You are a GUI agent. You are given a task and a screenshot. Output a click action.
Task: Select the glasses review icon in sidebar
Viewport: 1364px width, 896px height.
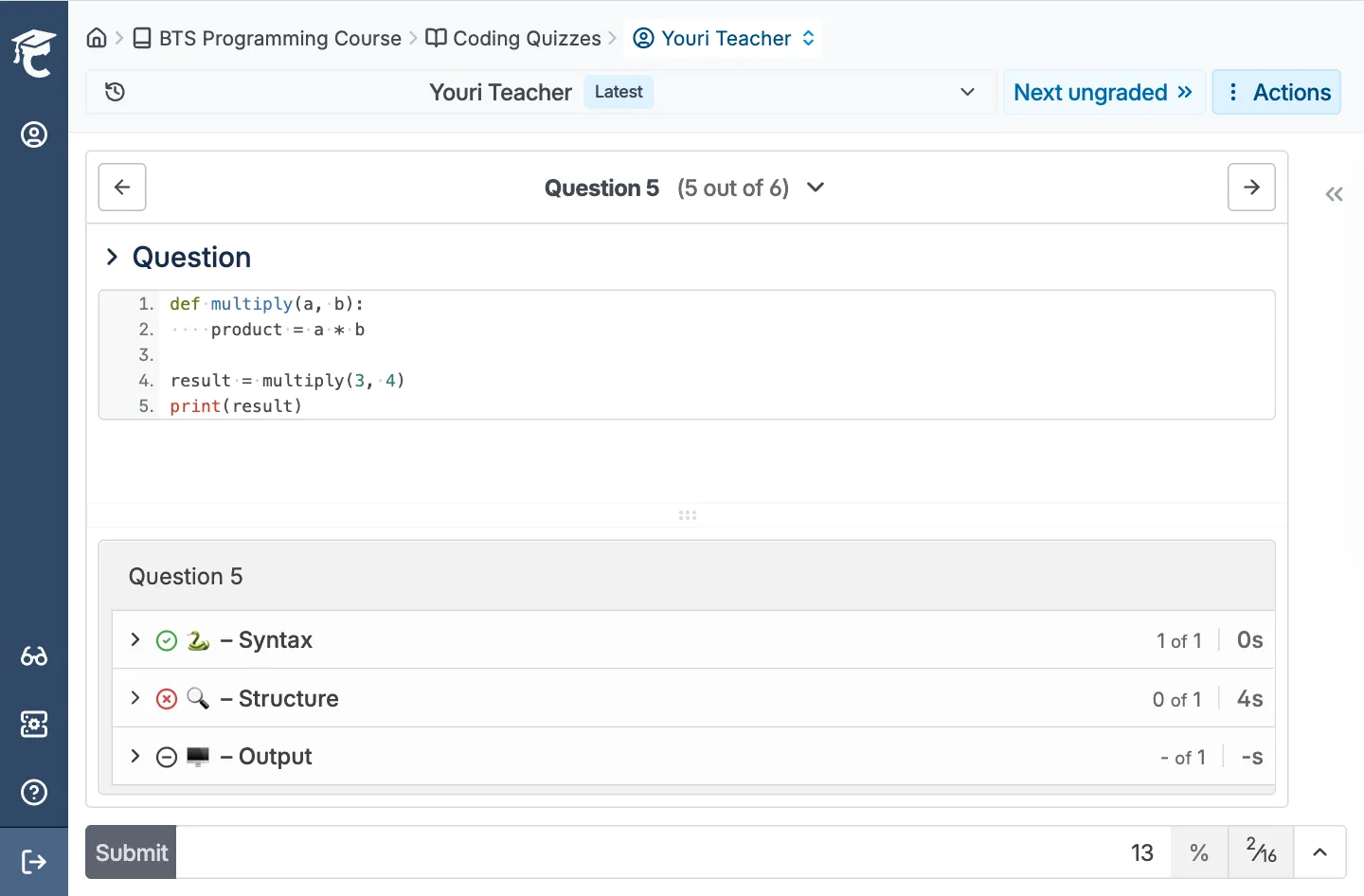34,656
